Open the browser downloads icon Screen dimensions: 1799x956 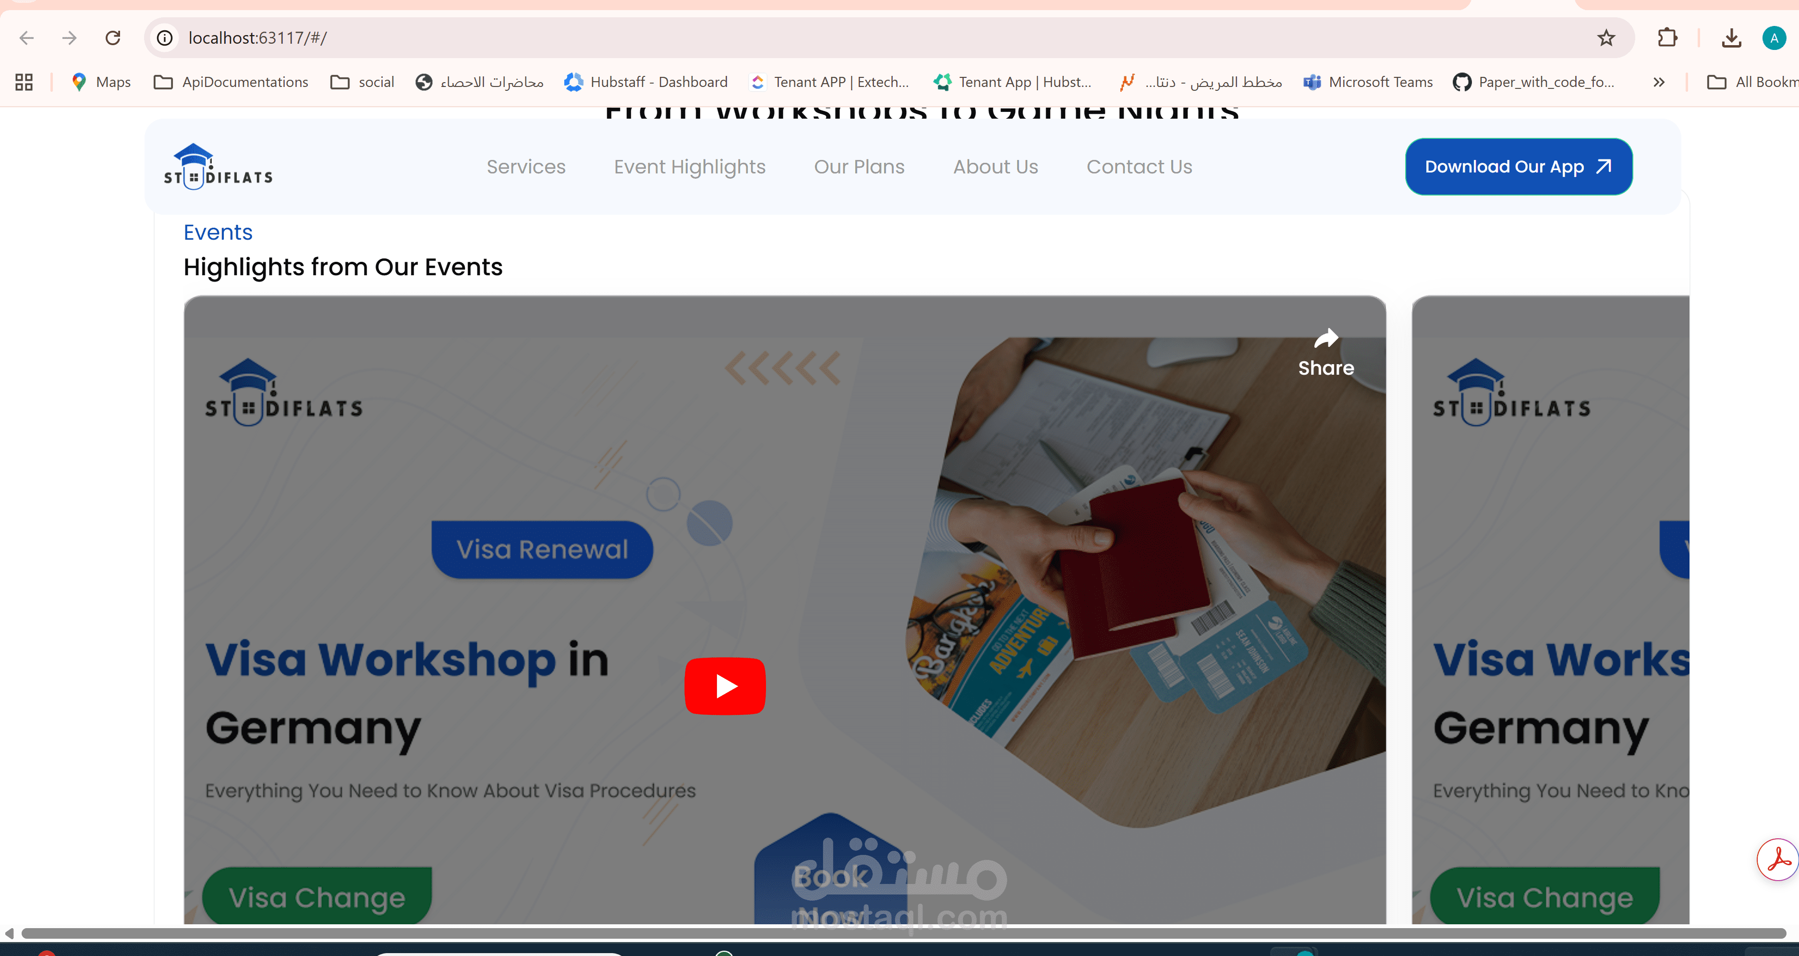click(1730, 38)
